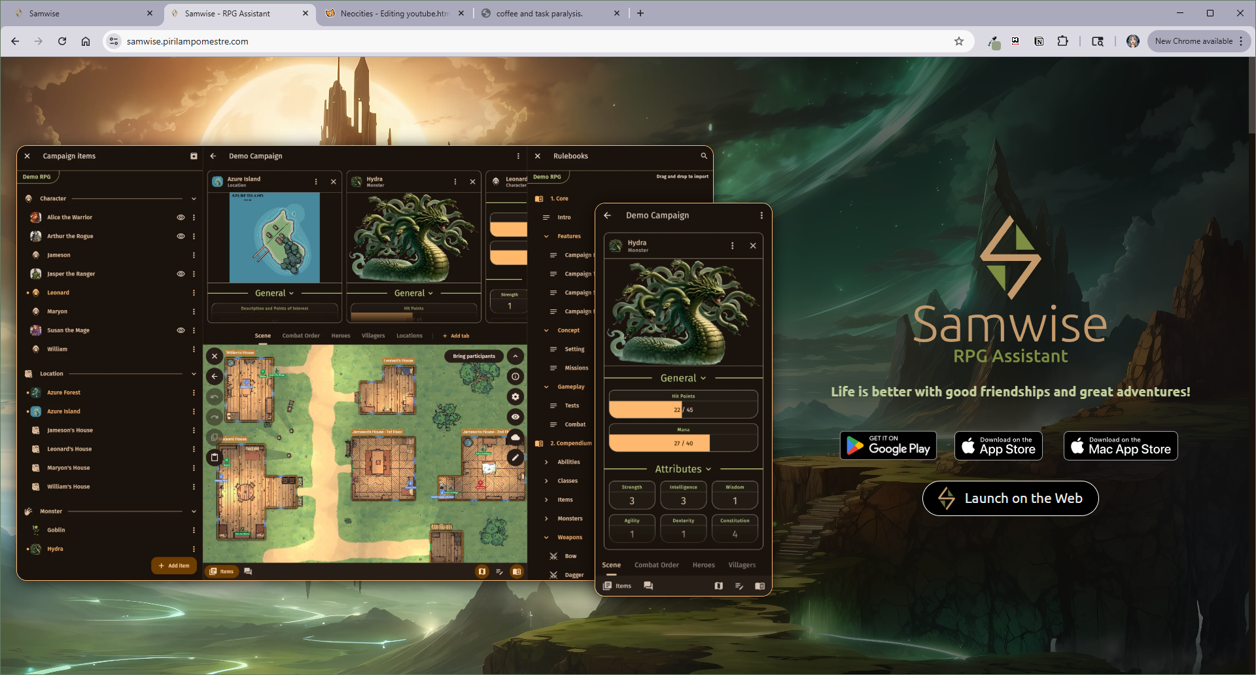Screen dimensions: 1256x675
Task: Open the Google Play store badge
Action: coord(888,446)
